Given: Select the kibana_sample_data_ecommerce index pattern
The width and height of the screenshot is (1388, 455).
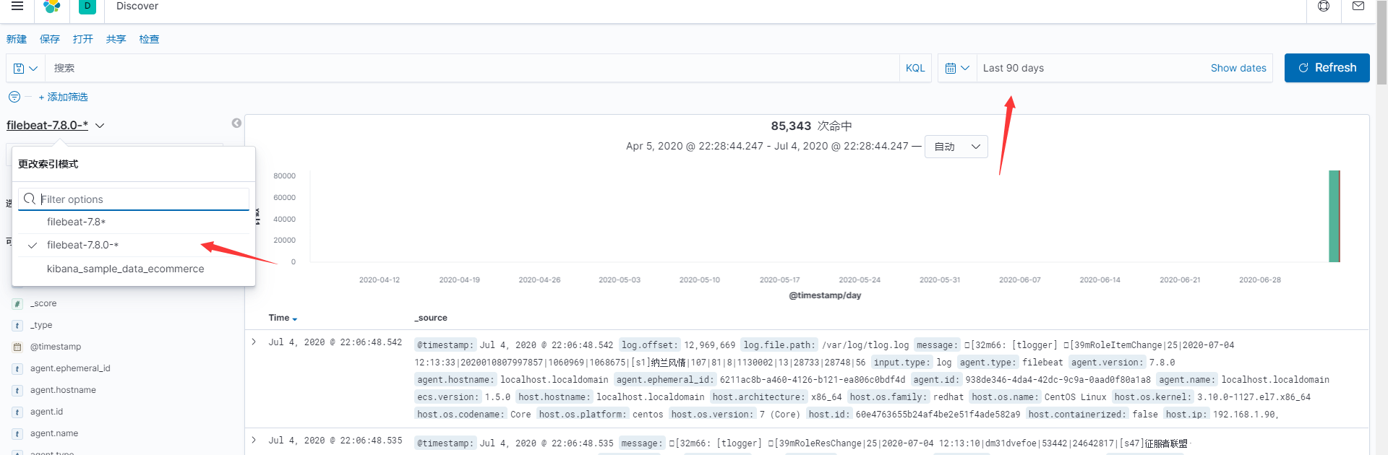Looking at the screenshot, I should tap(125, 269).
